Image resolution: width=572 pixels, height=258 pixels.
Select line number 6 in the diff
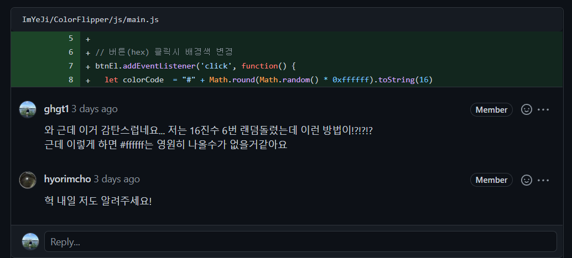(71, 52)
